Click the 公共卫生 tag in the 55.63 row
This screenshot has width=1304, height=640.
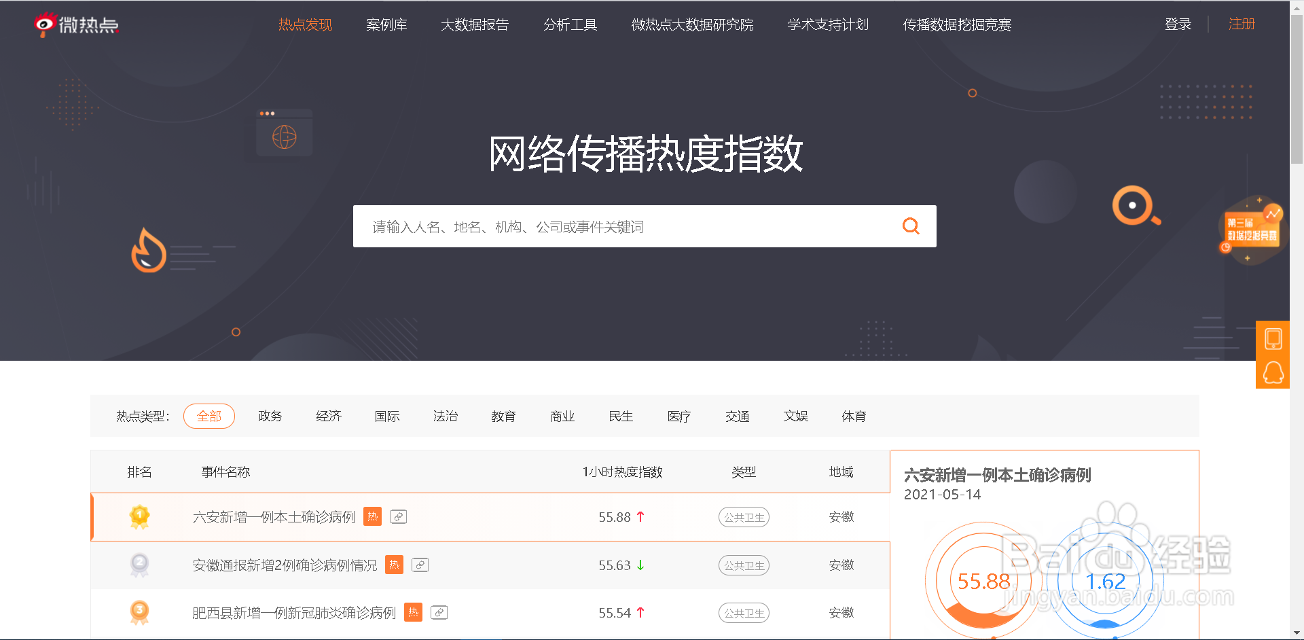coord(744,565)
